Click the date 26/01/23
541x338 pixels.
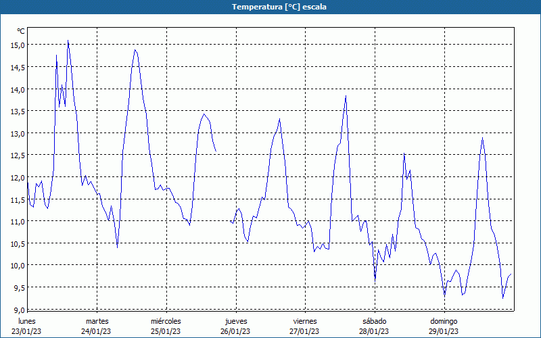(x=235, y=331)
